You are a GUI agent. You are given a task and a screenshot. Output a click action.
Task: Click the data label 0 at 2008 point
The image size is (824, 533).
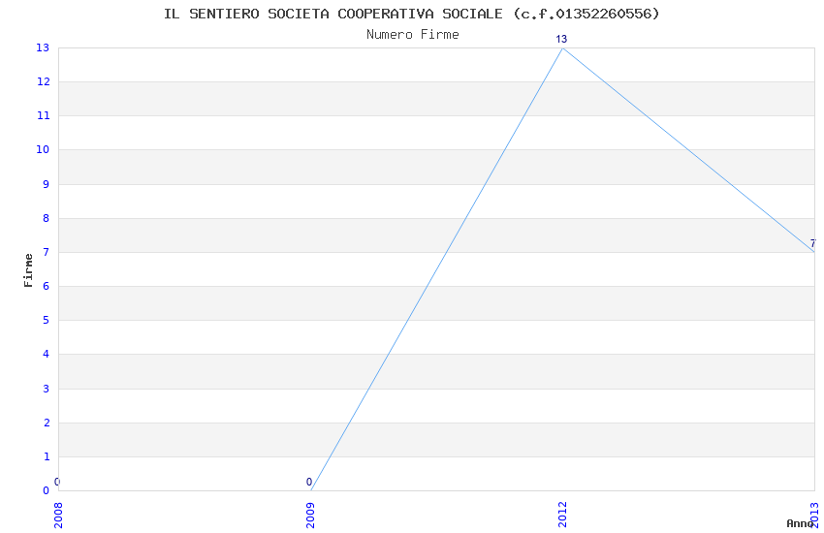coord(57,482)
